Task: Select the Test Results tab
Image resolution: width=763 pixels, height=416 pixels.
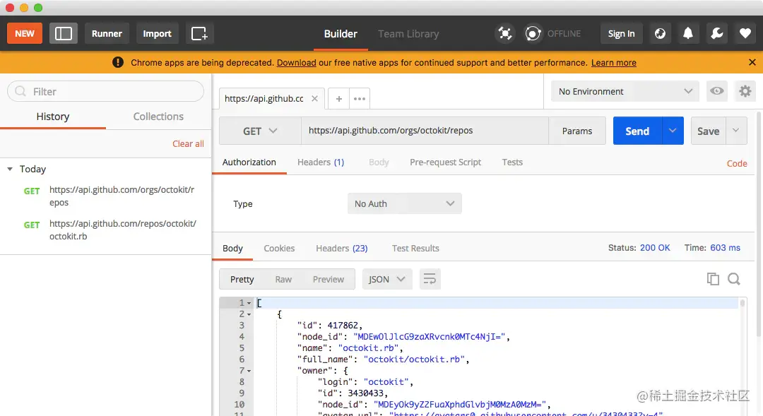Action: (x=415, y=248)
